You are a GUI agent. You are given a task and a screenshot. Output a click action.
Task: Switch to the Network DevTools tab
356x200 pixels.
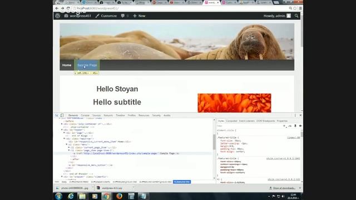click(108, 116)
